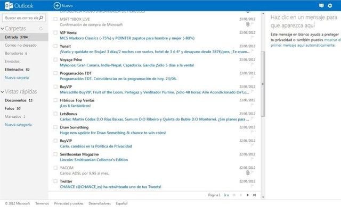Check the Voyage Prive message checkbox
Image resolution: width=341 pixels, height=207 pixels.
pos(55,59)
